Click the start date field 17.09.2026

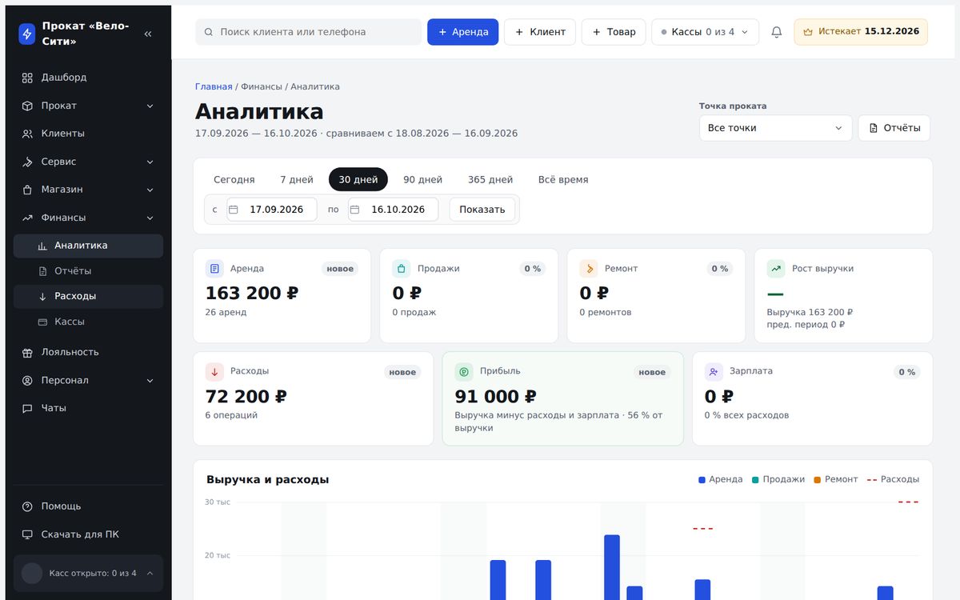coord(272,210)
